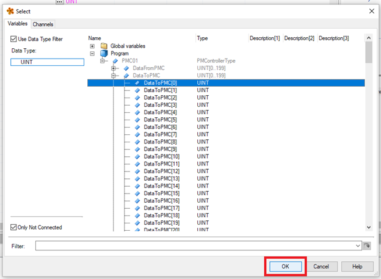381x279 pixels.
Task: Click the PMC01 variable diamond icon
Action: [115, 60]
